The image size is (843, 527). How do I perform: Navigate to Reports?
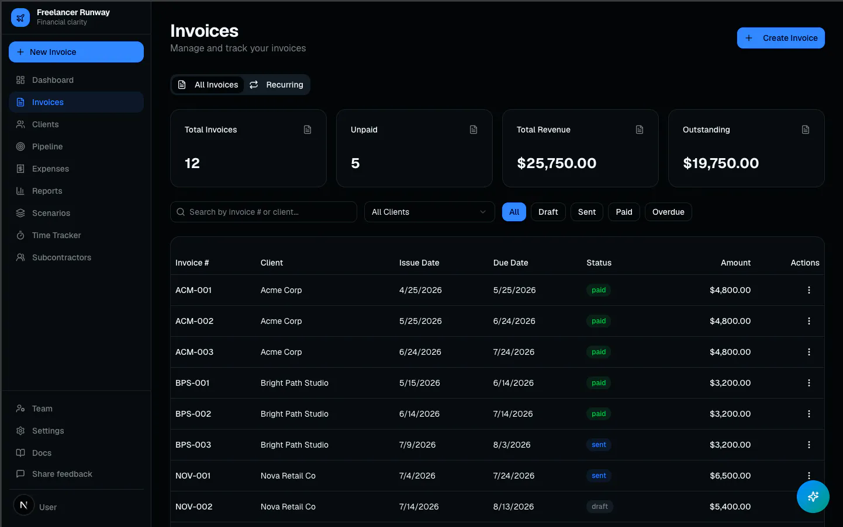76,191
